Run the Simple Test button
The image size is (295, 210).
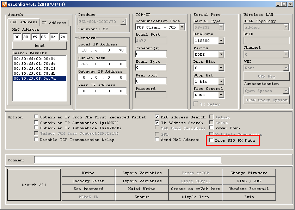(x=196, y=197)
